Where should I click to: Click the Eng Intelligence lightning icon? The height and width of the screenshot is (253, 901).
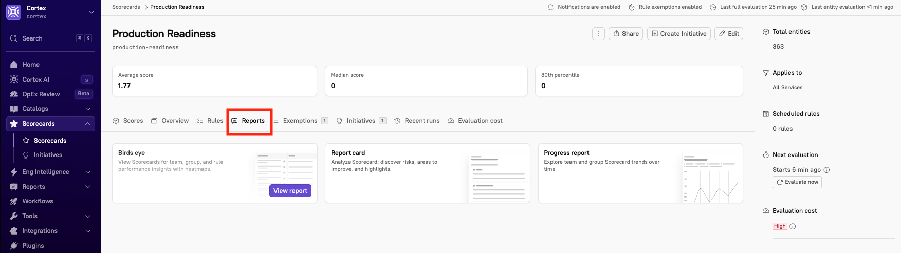[14, 172]
